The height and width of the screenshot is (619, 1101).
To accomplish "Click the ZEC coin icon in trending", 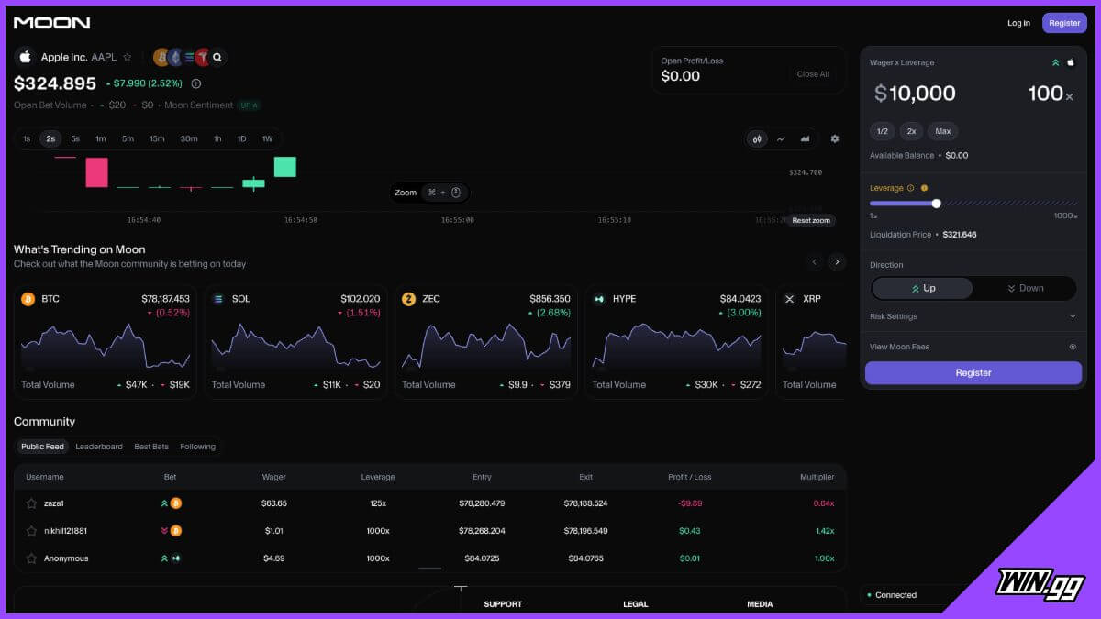I will 408,299.
